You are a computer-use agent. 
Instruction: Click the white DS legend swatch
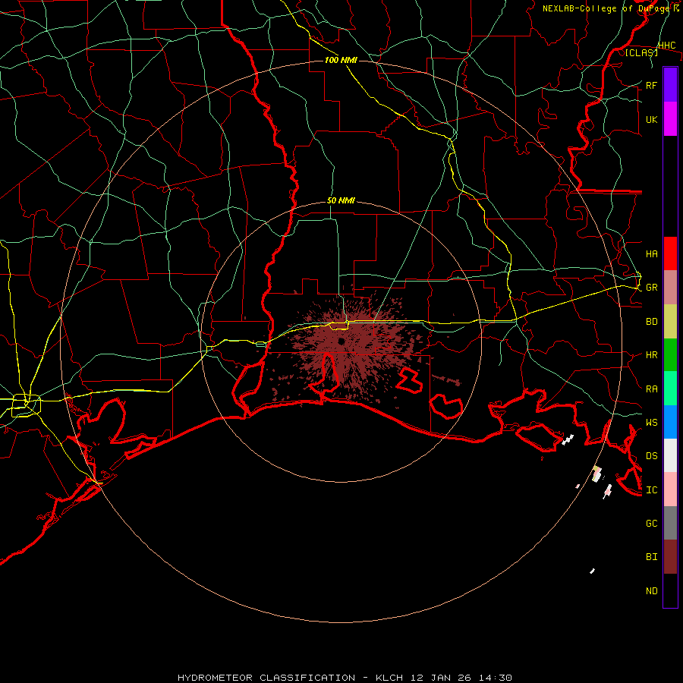coord(670,455)
